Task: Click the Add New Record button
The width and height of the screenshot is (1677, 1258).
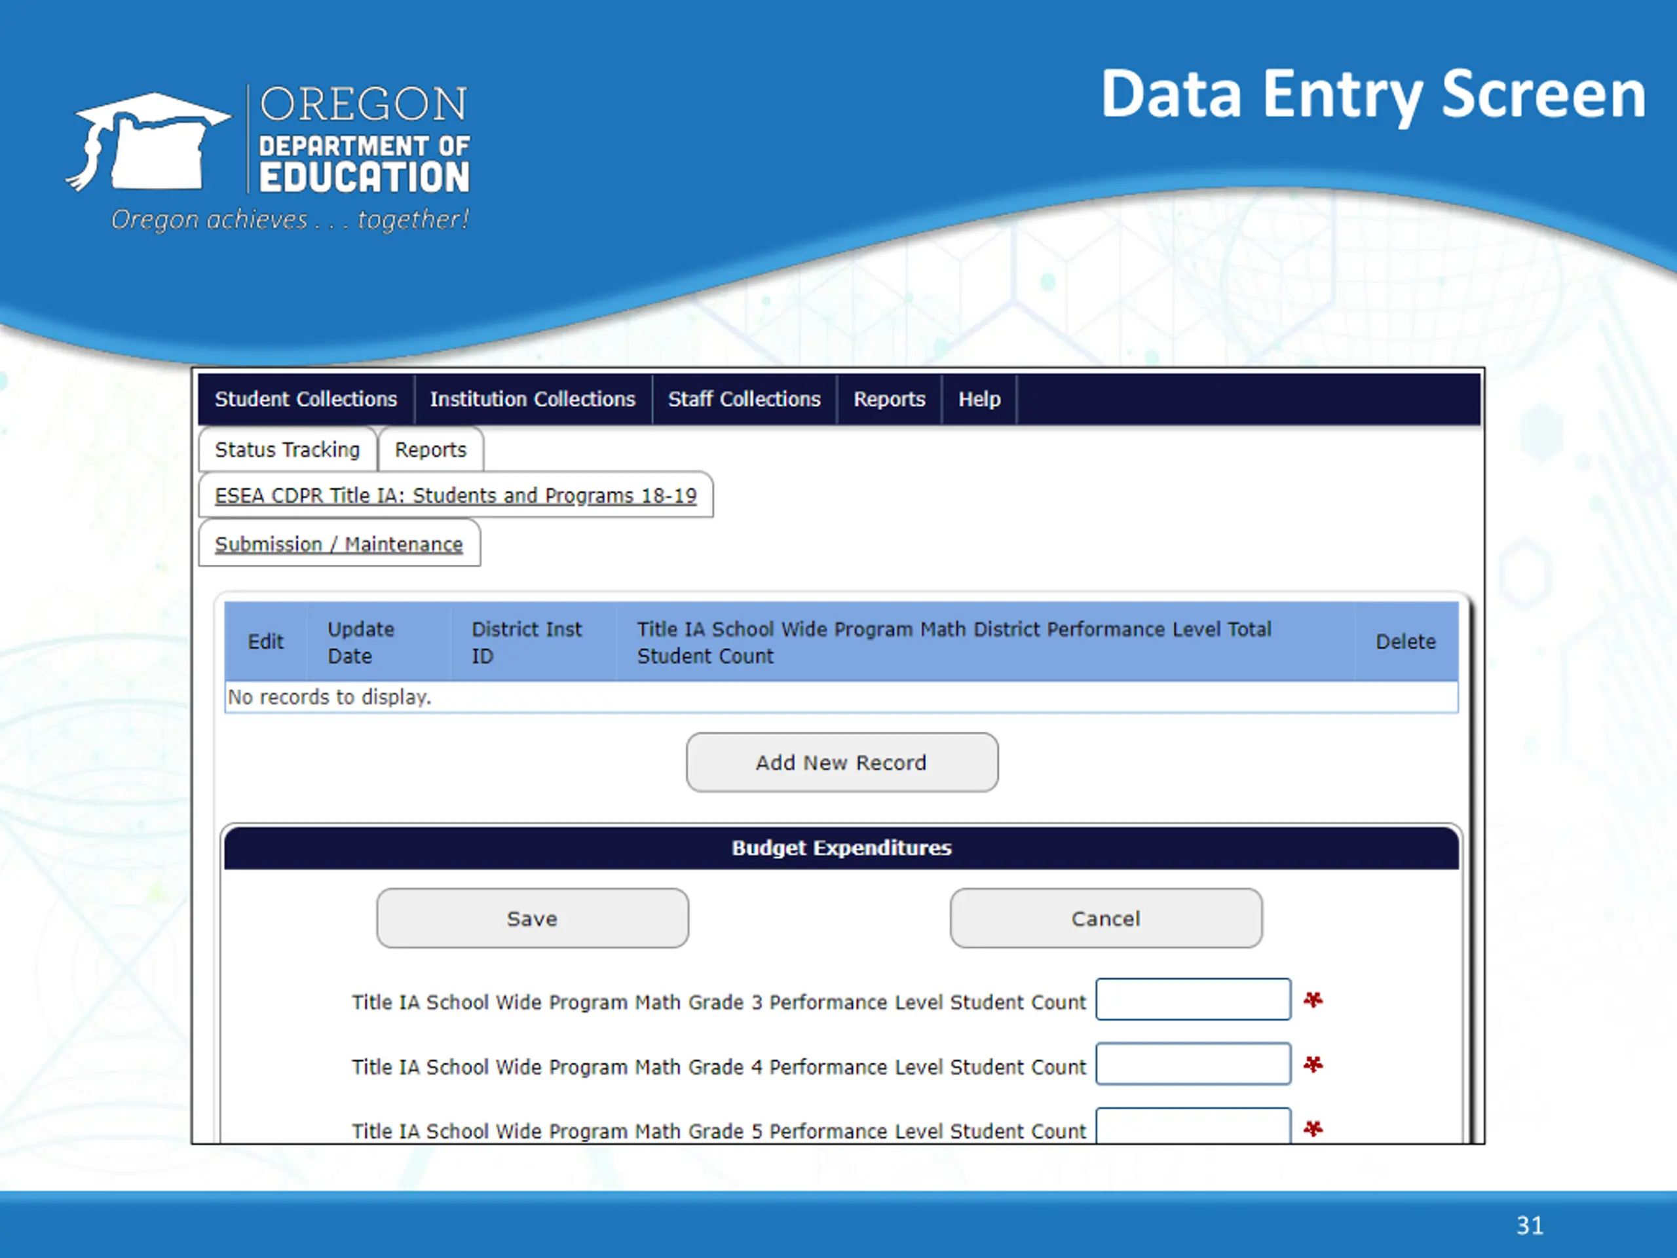Action: click(842, 762)
